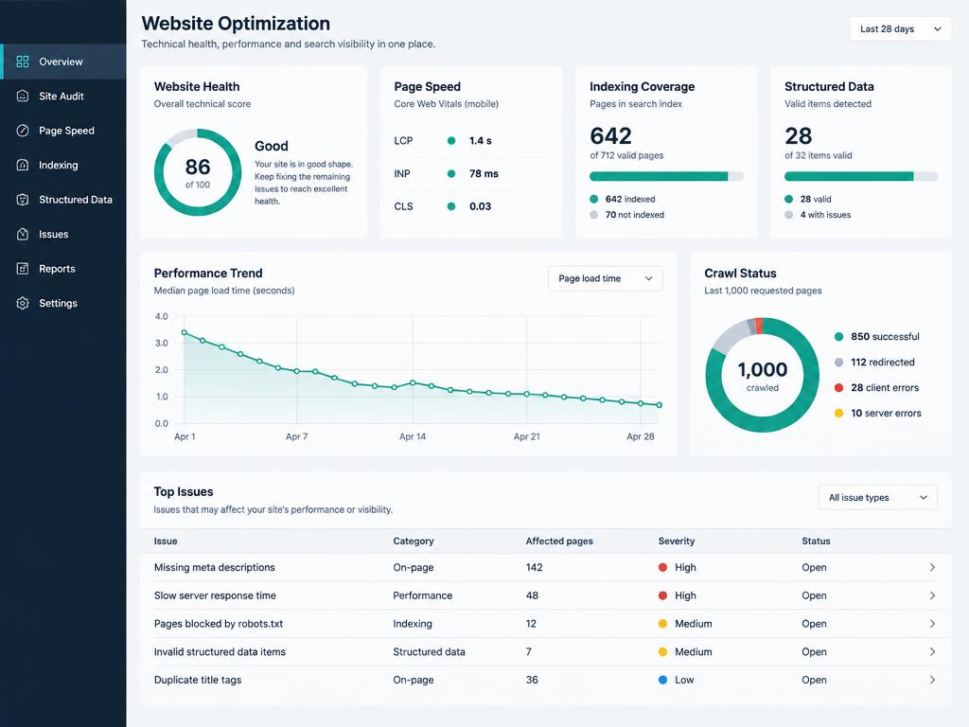Viewport: 969px width, 727px height.
Task: Select Indexing in the sidebar
Action: 63,165
